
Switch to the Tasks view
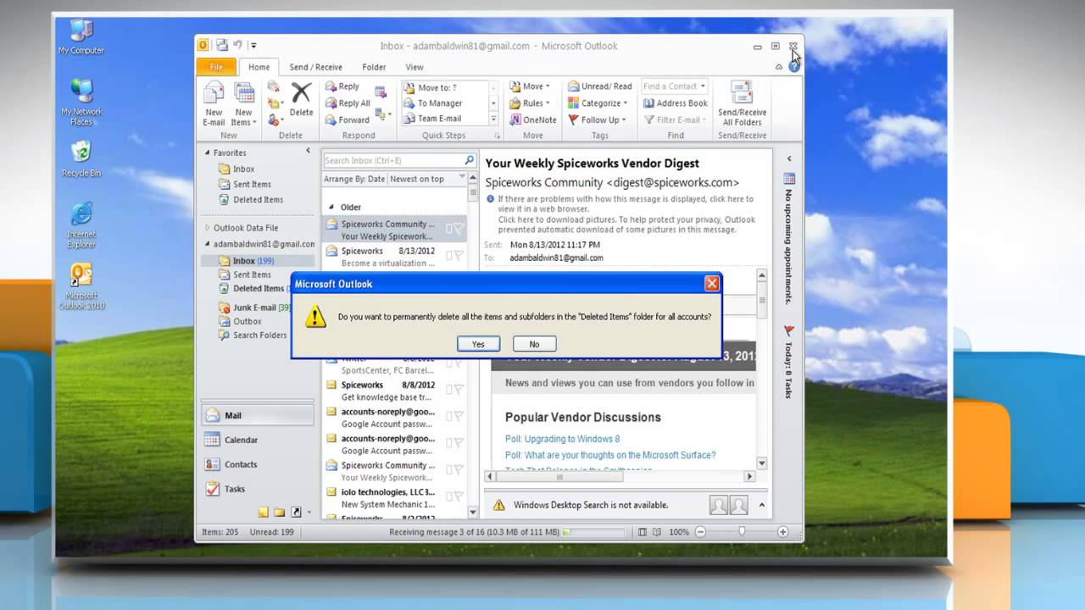[258, 489]
